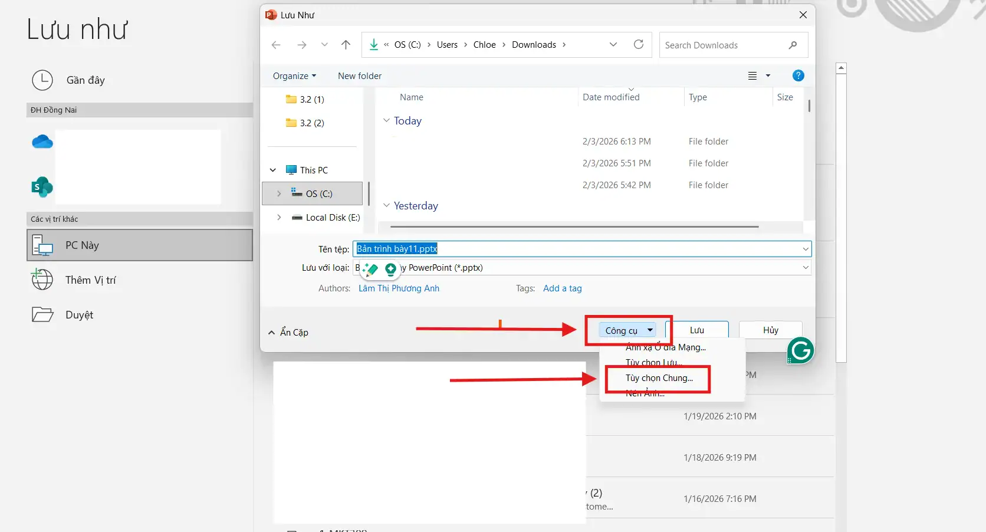Click the Lưu save button
The height and width of the screenshot is (532, 986).
(697, 330)
